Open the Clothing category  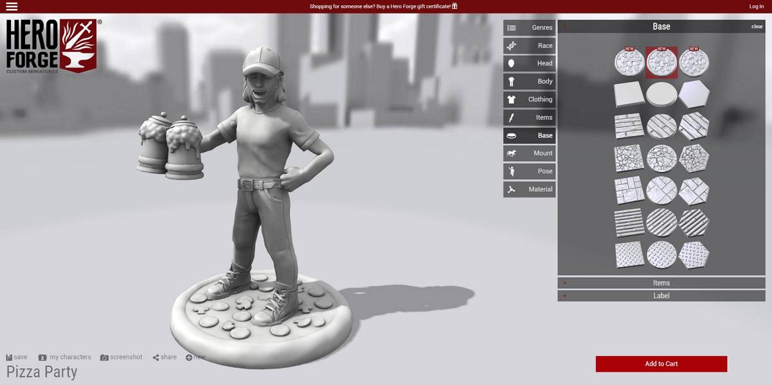coord(529,99)
